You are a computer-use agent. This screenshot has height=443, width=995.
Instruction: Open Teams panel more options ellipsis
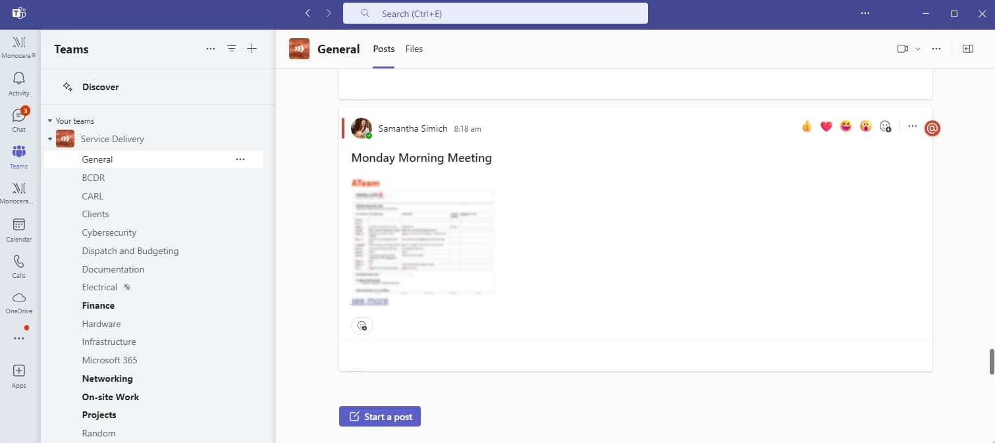[x=211, y=49]
